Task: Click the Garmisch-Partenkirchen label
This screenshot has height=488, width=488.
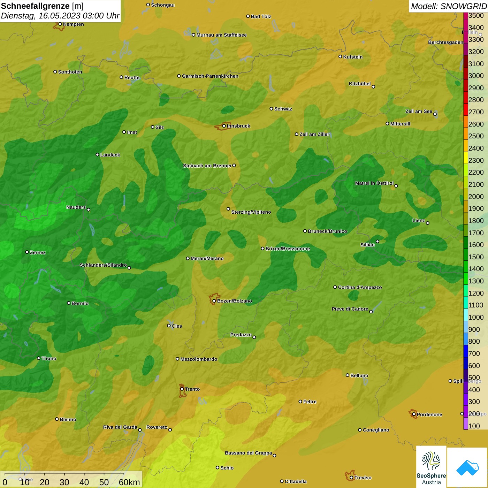Action: point(210,76)
